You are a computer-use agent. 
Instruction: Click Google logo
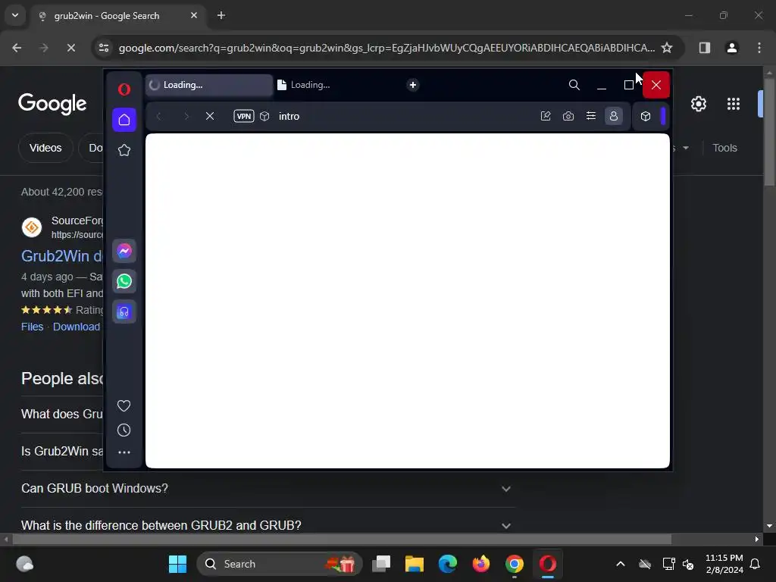tap(52, 103)
